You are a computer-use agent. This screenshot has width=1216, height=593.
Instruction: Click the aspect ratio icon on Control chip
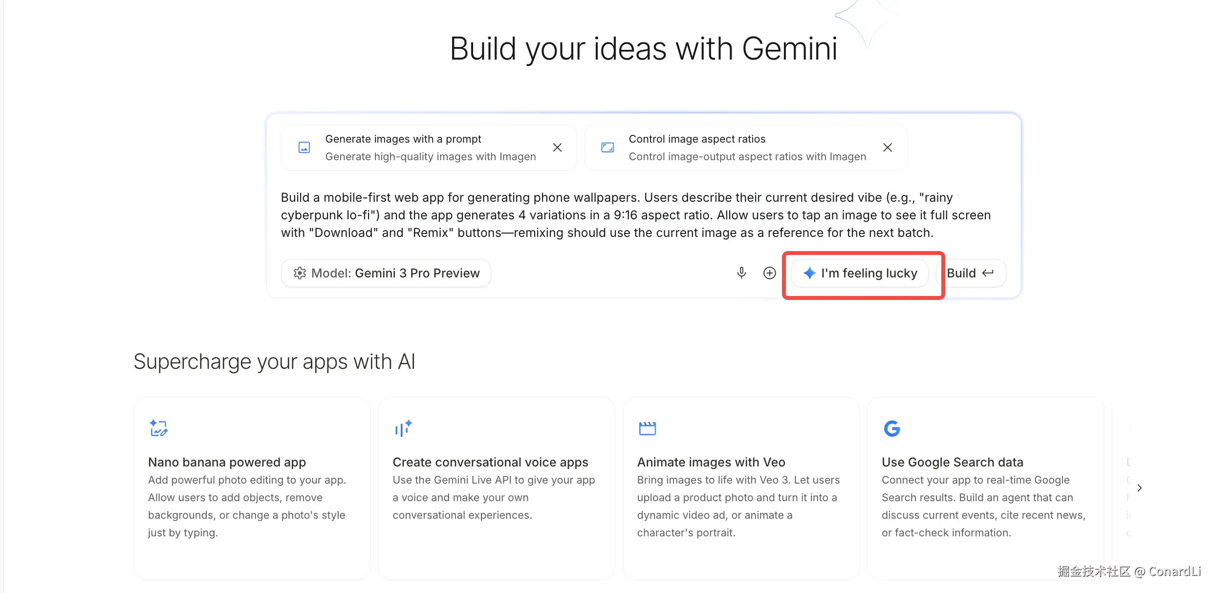[608, 148]
